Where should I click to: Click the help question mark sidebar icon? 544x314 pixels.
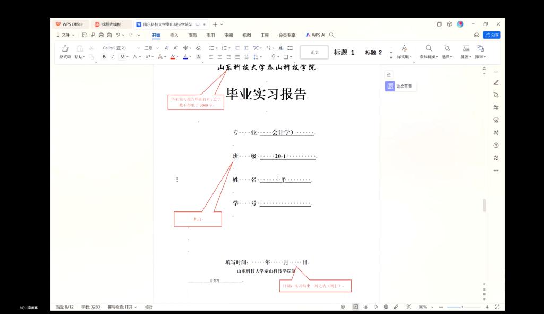click(496, 146)
